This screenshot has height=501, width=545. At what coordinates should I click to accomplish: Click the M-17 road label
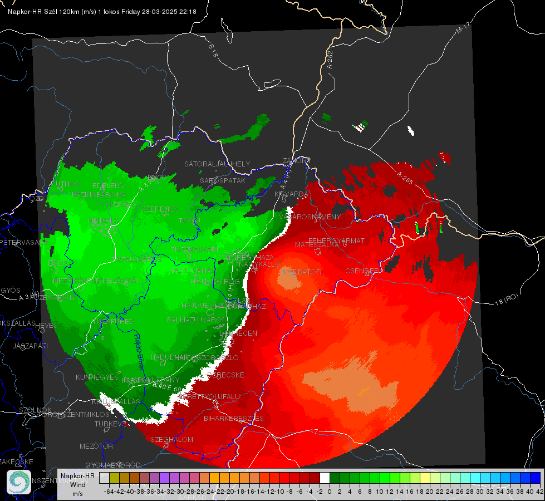463,27
